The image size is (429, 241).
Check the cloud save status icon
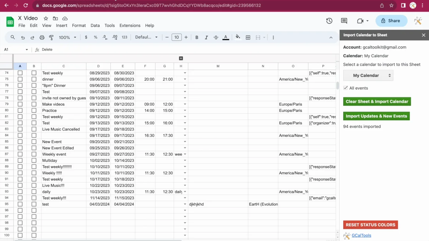coord(65,18)
